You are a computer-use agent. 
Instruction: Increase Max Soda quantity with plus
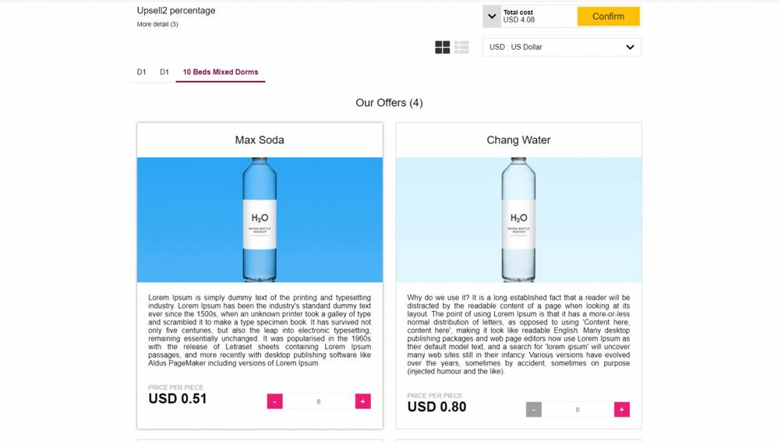point(362,401)
